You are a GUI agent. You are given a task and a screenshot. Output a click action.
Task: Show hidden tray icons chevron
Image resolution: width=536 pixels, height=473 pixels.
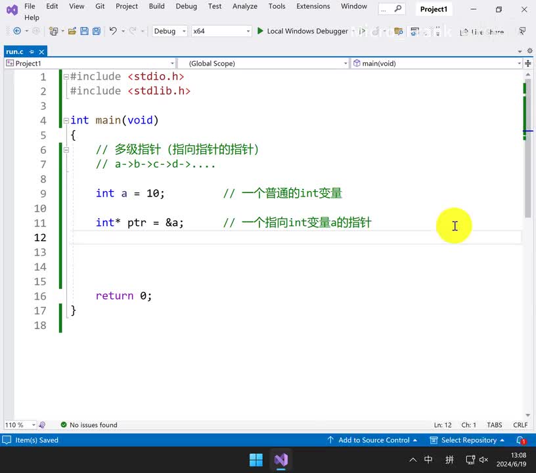coord(413,460)
